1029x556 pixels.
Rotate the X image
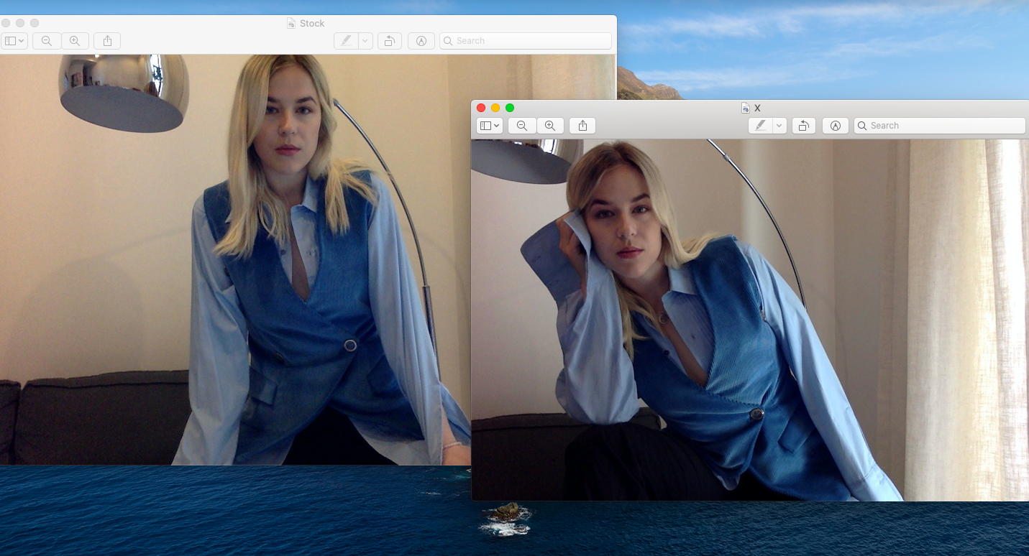click(x=803, y=126)
